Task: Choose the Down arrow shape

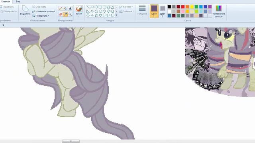Action: pos(88,15)
